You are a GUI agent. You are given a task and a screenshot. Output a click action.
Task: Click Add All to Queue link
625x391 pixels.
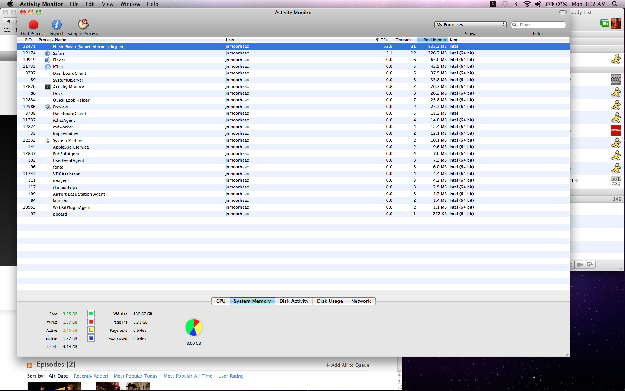[x=347, y=365]
